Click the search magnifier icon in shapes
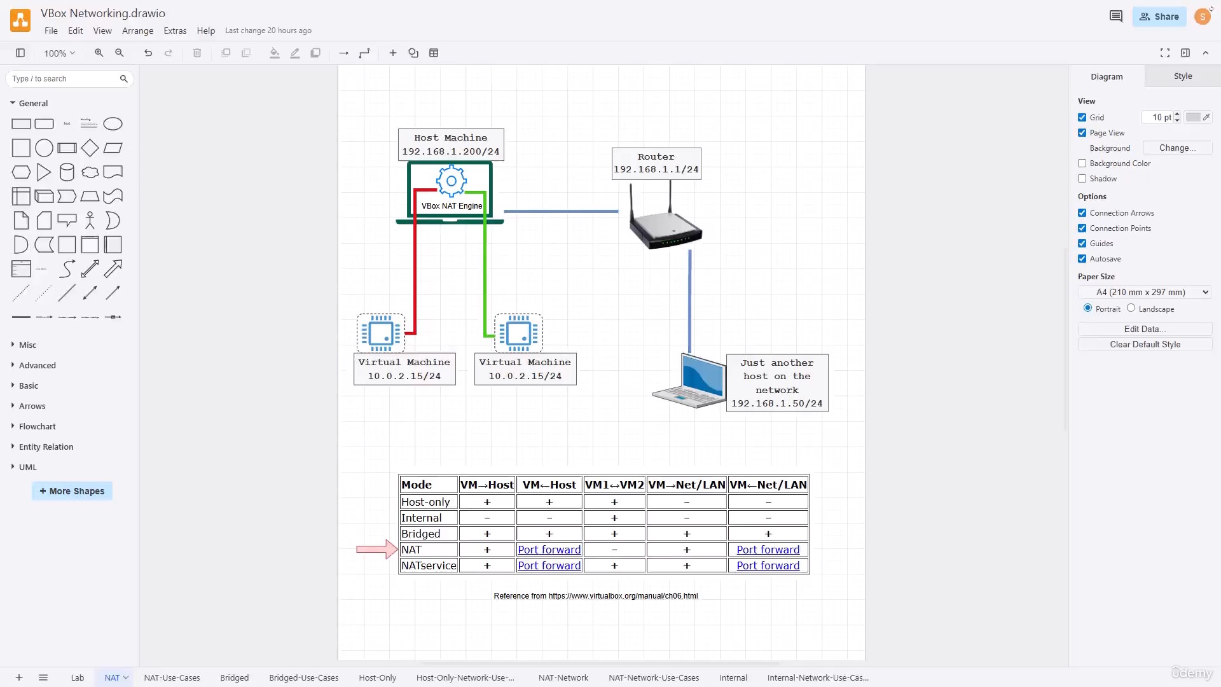This screenshot has height=687, width=1221. pyautogui.click(x=124, y=79)
